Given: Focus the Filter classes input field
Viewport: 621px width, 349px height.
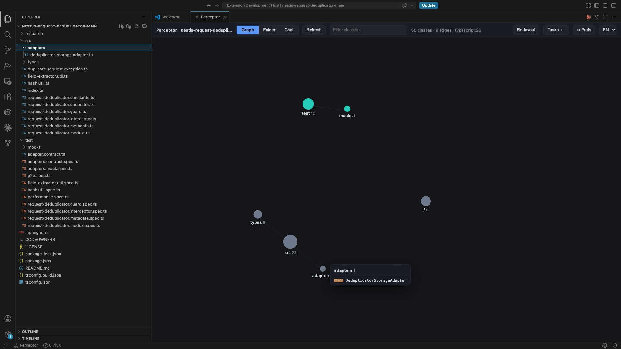Looking at the screenshot, I should point(368,30).
